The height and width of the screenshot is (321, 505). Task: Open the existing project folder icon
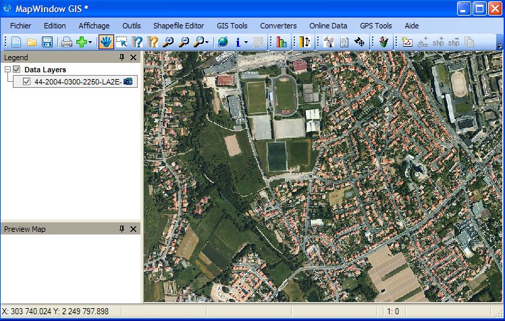32,42
